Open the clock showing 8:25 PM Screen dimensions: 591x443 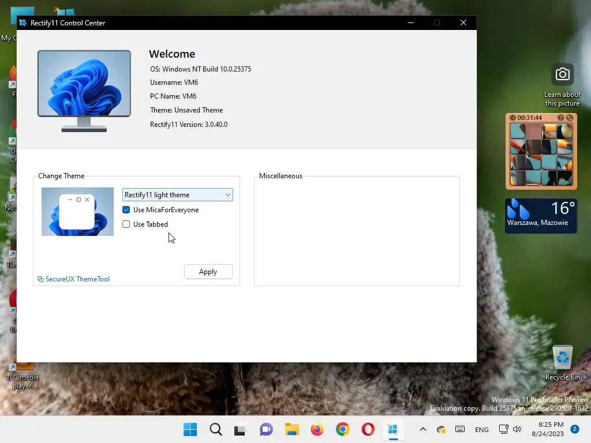tap(548, 429)
